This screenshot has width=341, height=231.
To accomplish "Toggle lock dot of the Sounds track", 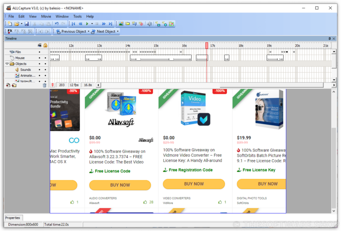I will (x=45, y=70).
